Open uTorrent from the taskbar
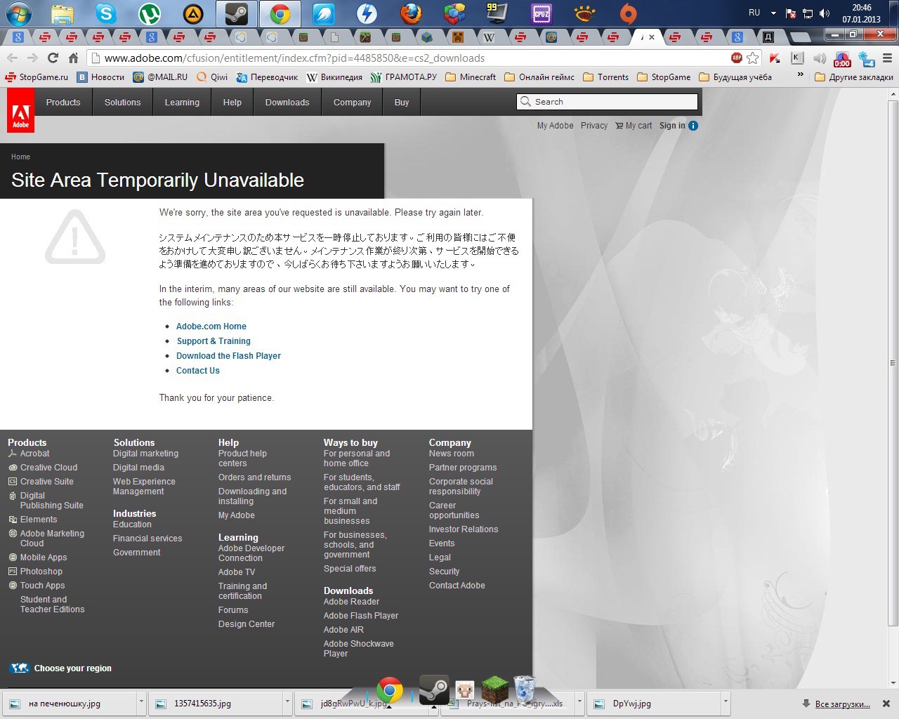Viewport: 899px width, 719px height. 150,13
